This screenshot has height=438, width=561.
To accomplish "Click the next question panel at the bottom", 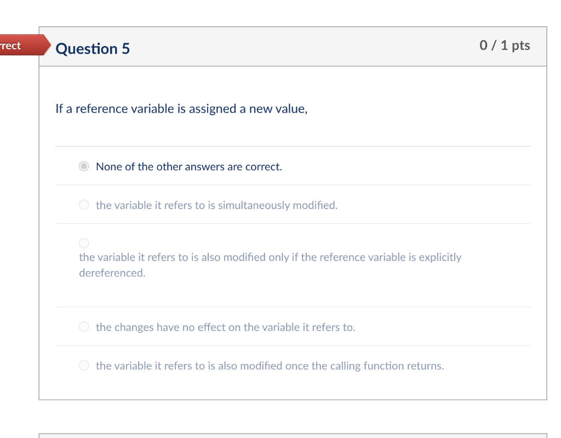I will tap(293, 435).
